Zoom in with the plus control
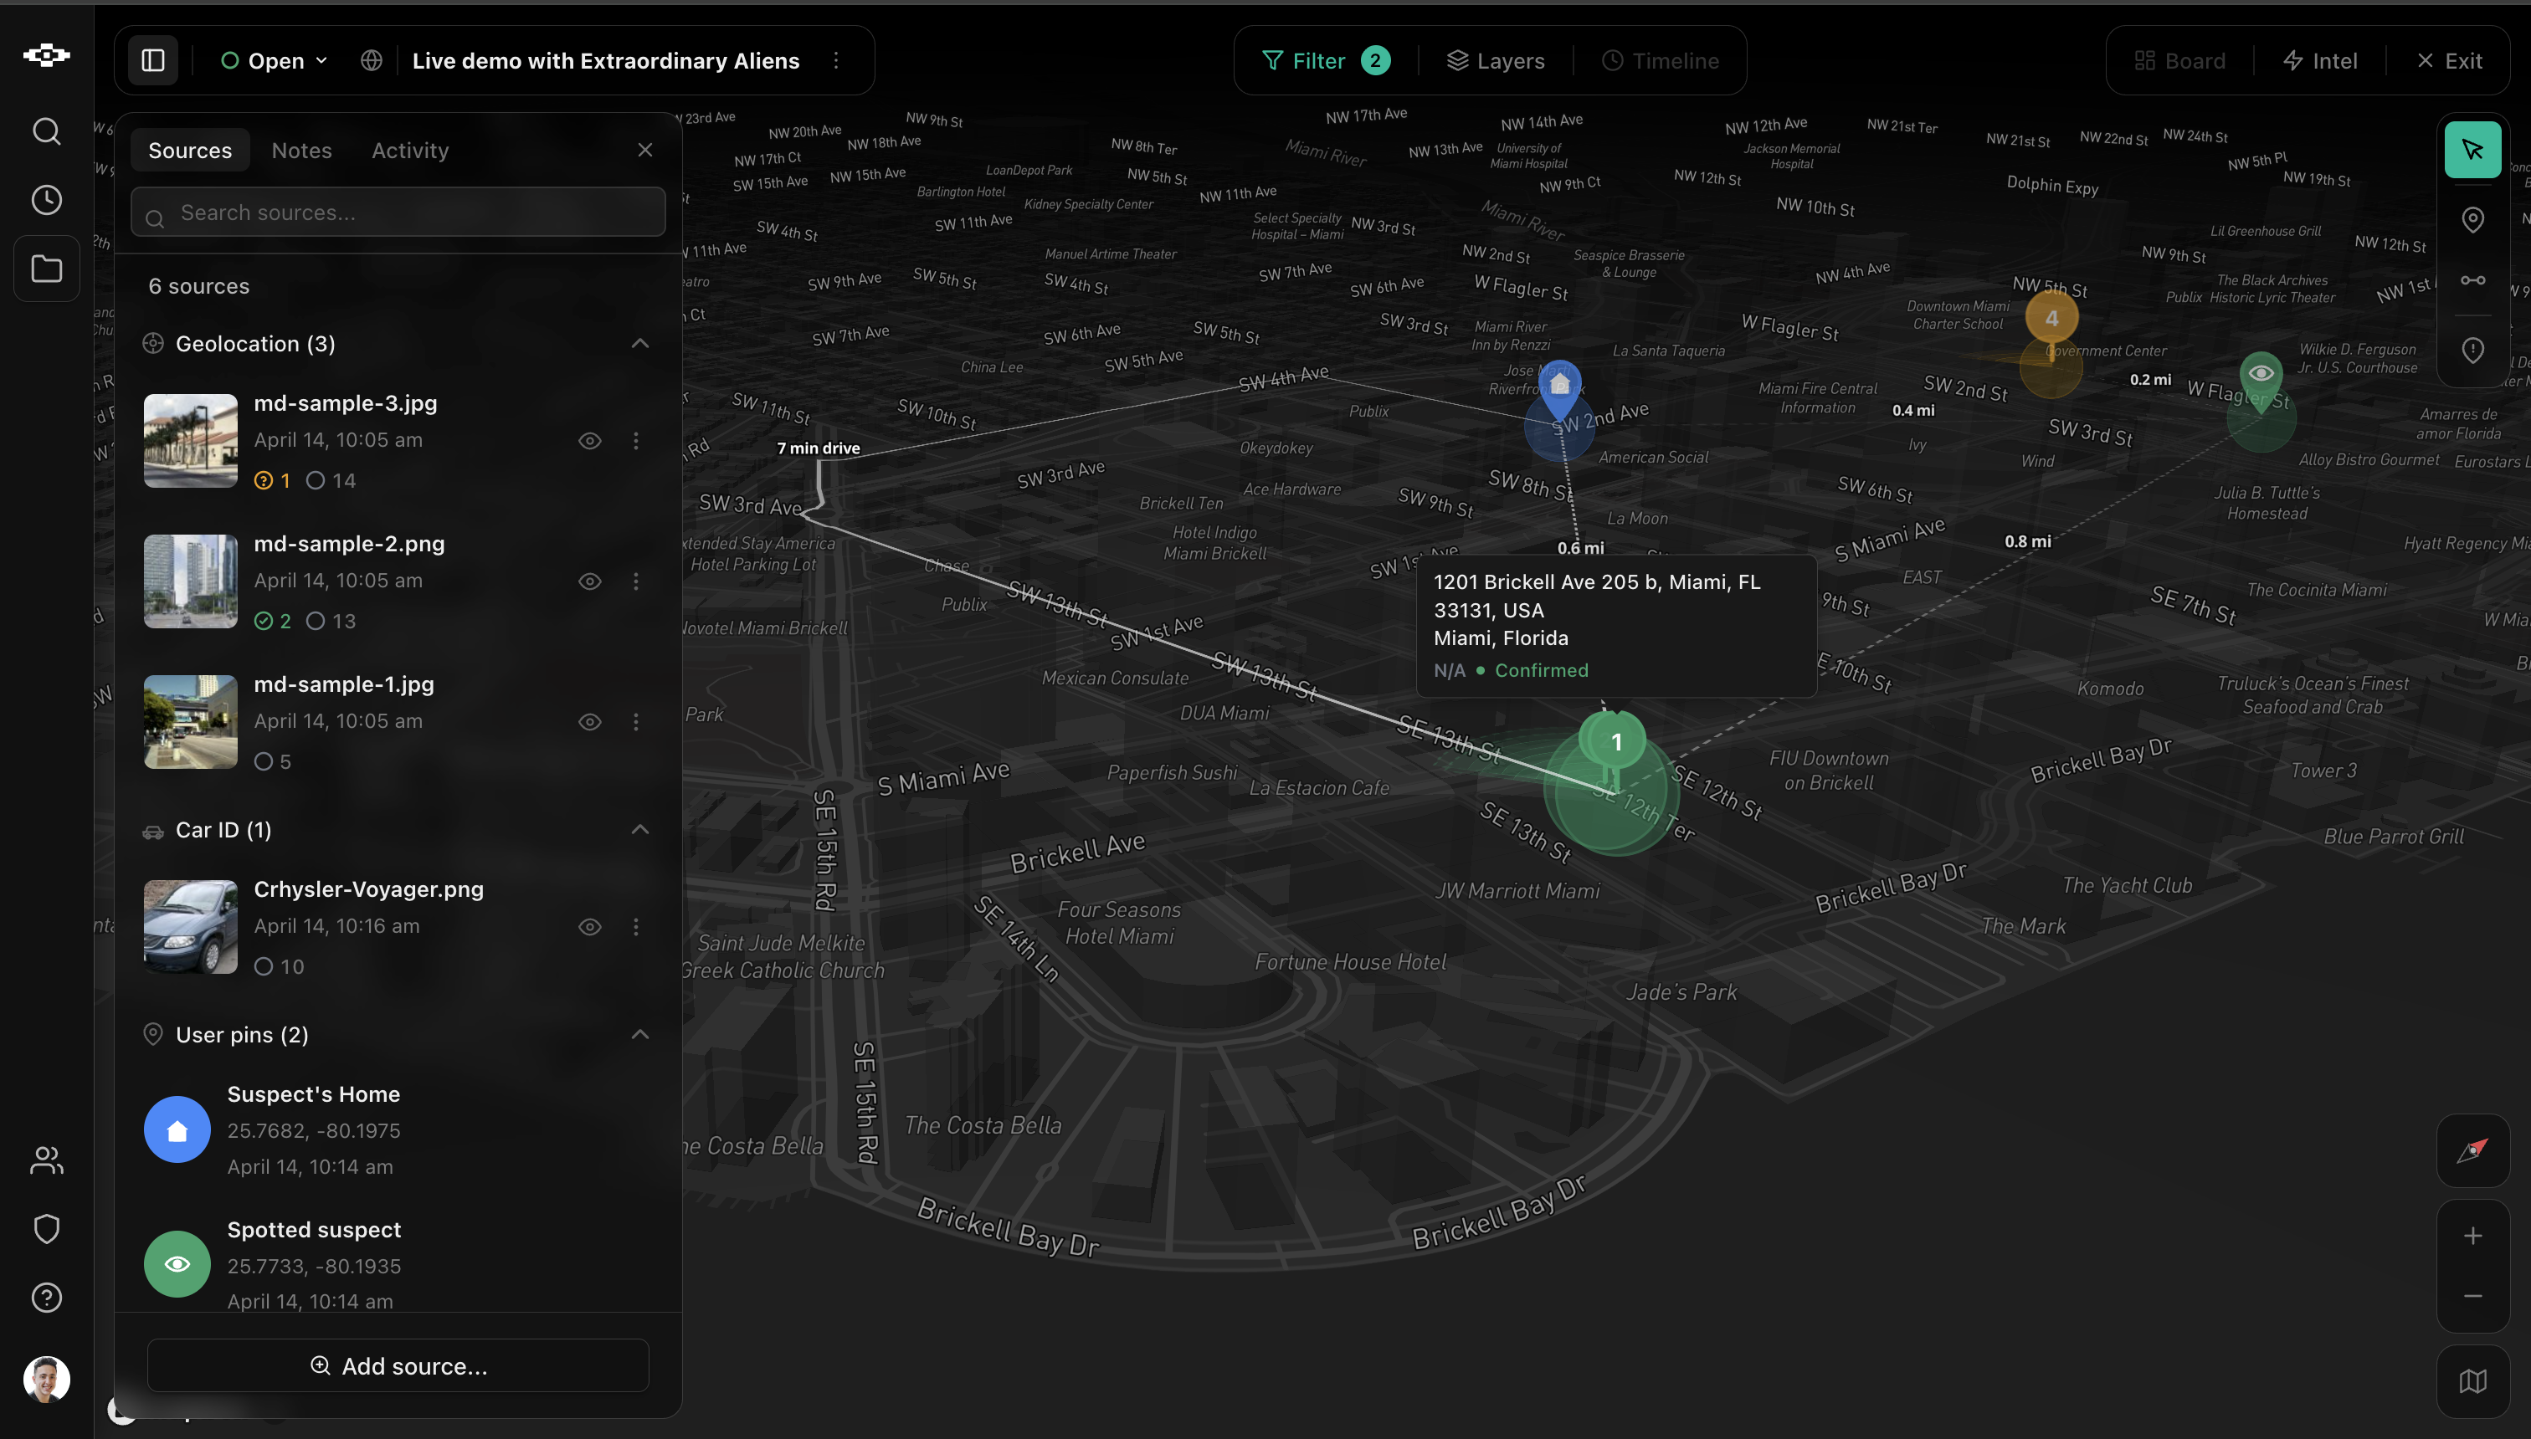This screenshot has width=2531, height=1439. (2472, 1234)
